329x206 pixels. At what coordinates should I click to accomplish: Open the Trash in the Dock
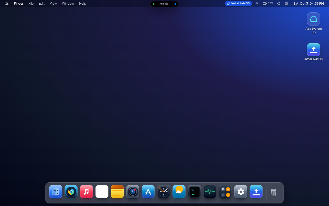click(273, 192)
